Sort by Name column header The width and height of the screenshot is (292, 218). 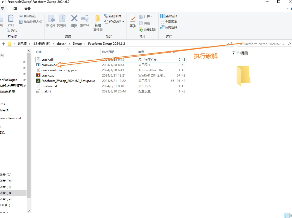pyautogui.click(x=39, y=52)
